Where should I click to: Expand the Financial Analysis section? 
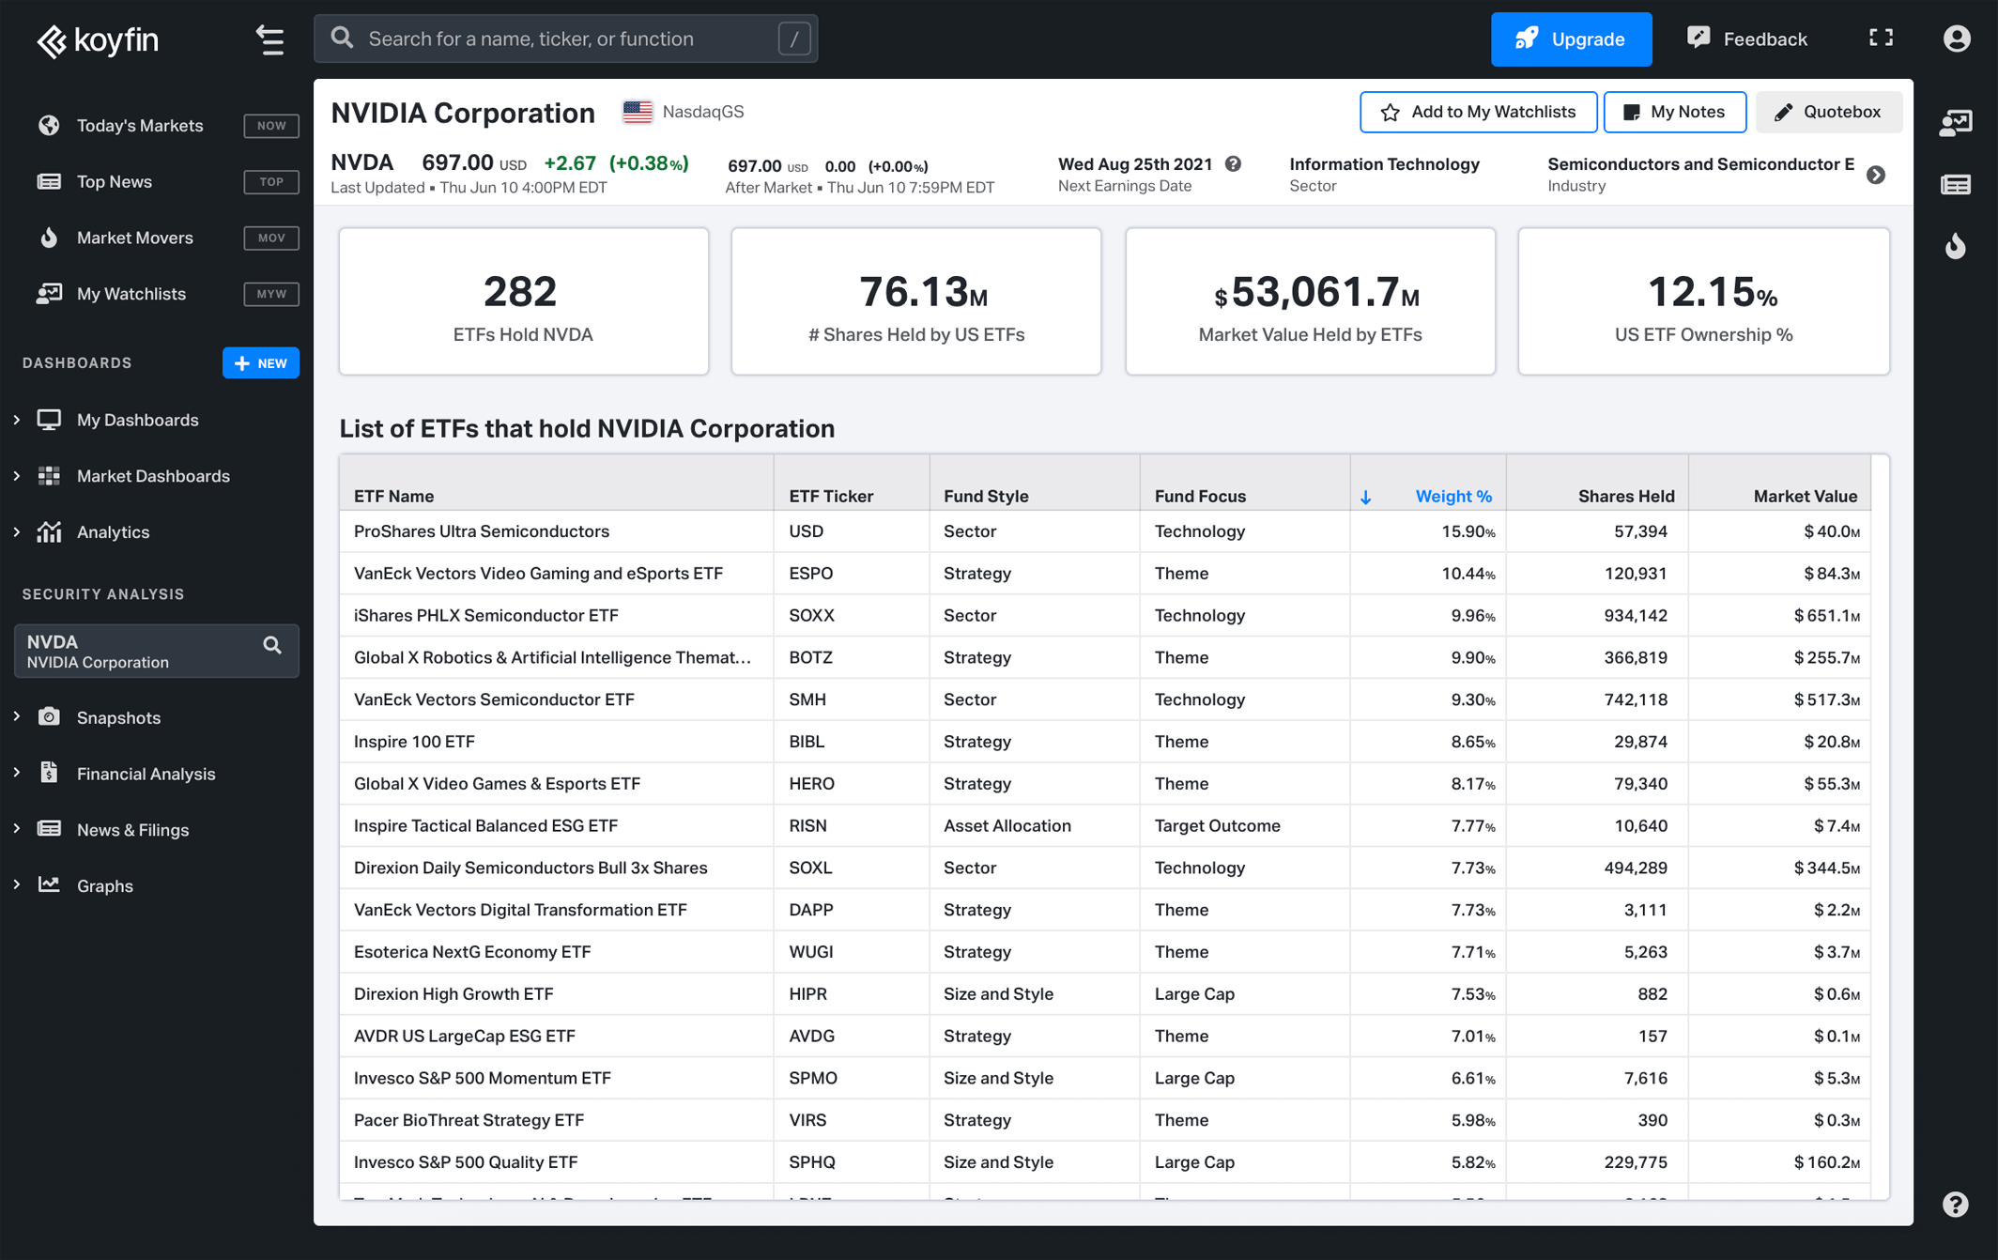pyautogui.click(x=16, y=774)
